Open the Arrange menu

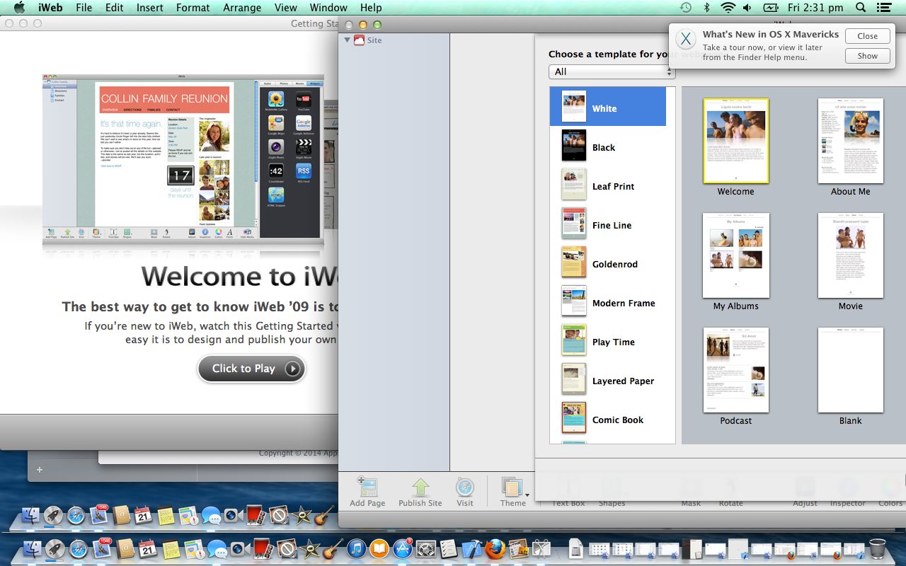(x=242, y=8)
